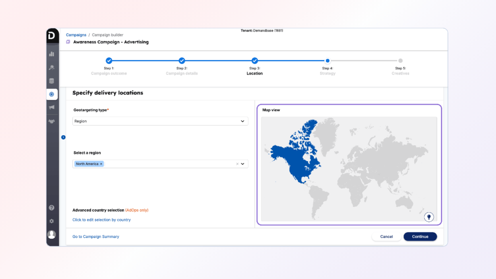Click the Campaigns breadcrumb link
Viewport: 496px width, 279px height.
[x=76, y=35]
